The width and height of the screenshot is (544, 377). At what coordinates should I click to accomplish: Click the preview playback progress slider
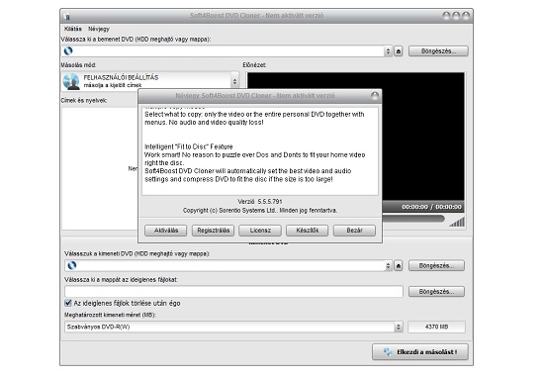pos(412,219)
